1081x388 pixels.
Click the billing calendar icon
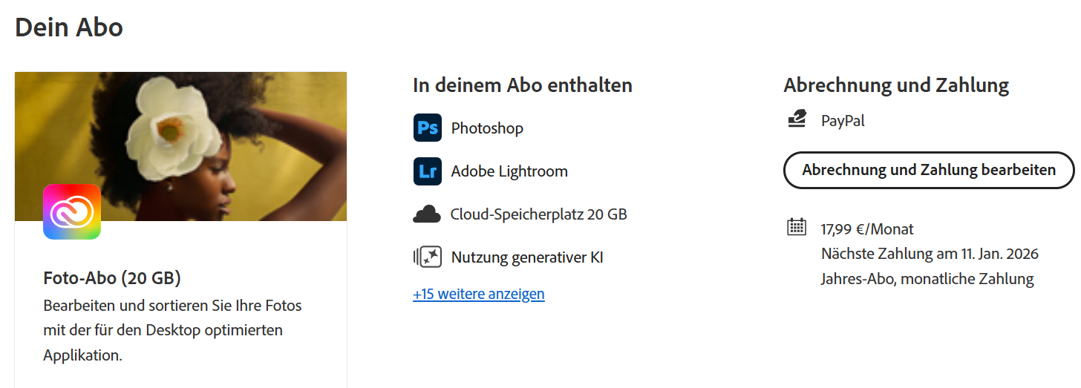pyautogui.click(x=796, y=227)
